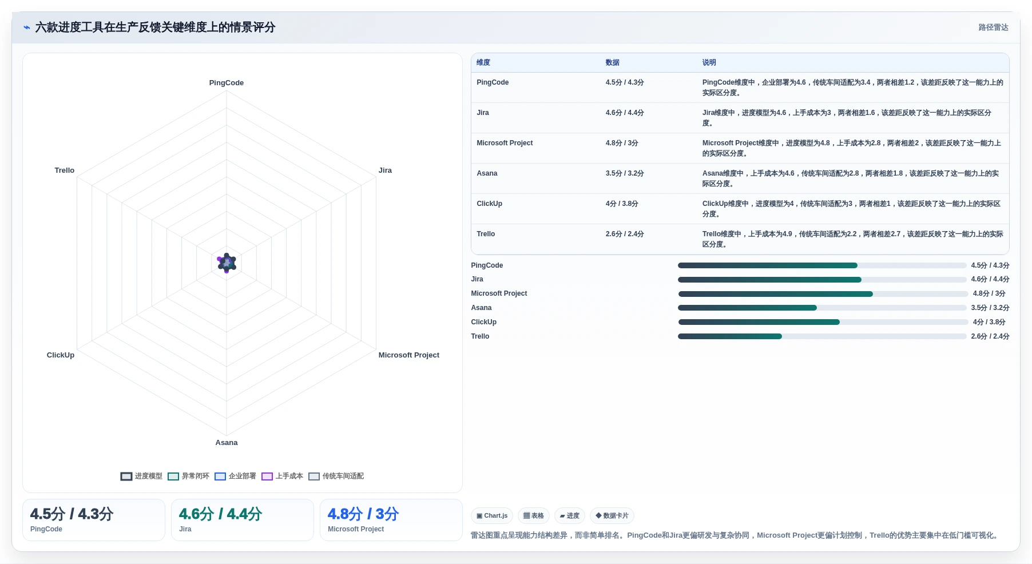
Task: Click the PingCode label in the progress list
Action: [487, 265]
